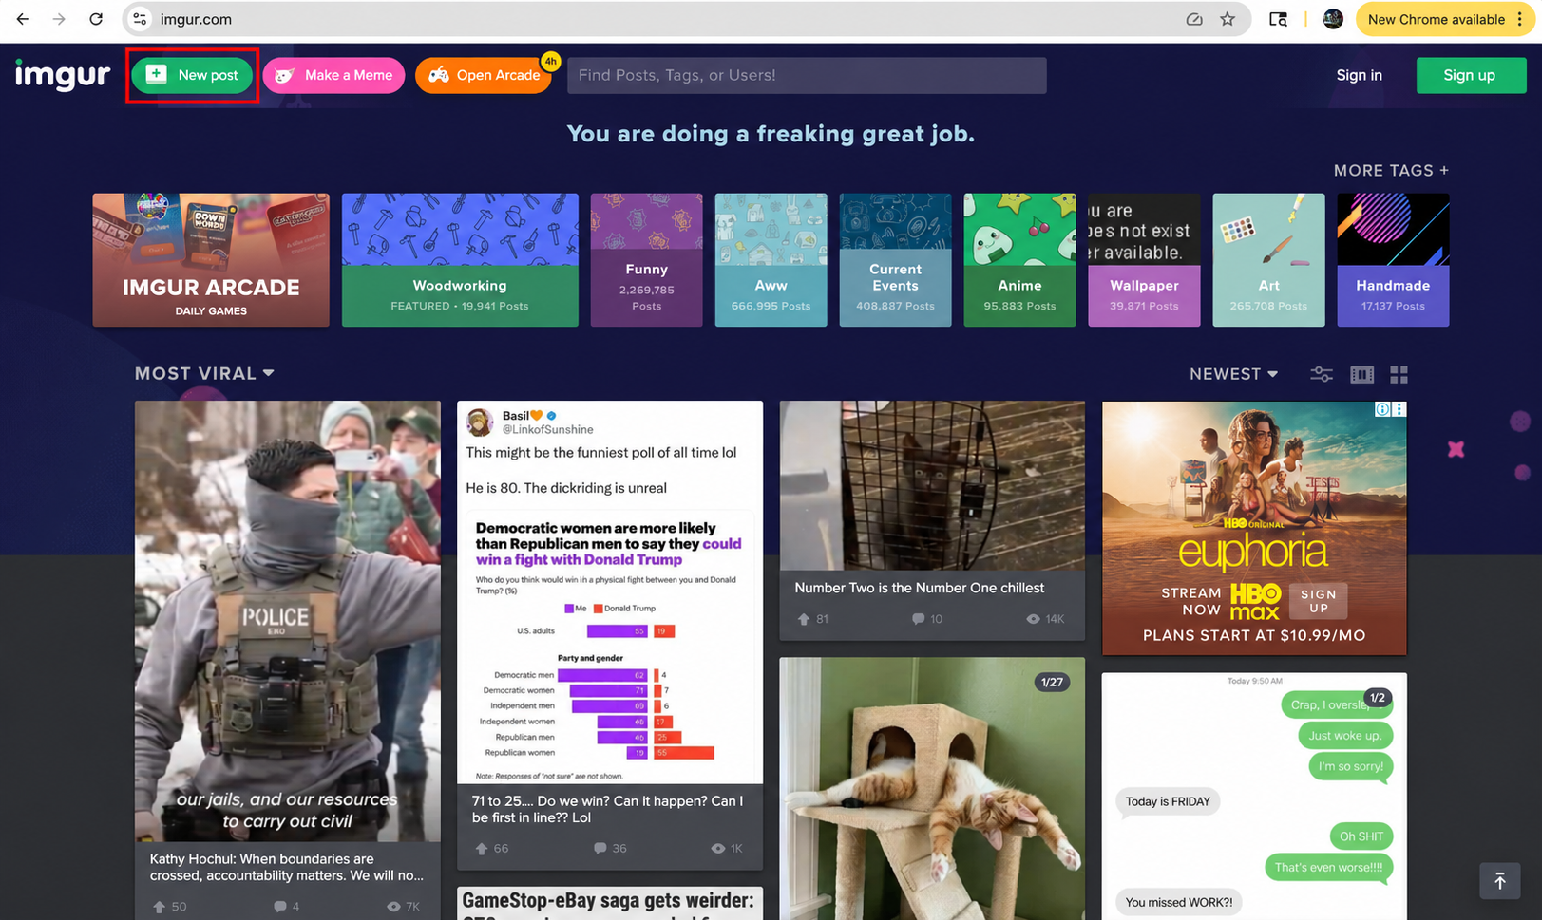Create a New post
This screenshot has width=1542, height=920.
[192, 75]
